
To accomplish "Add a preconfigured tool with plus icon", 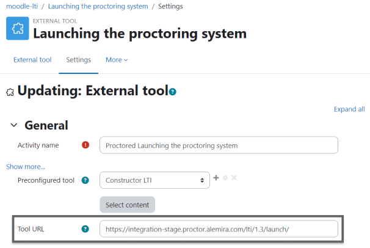I will point(216,178).
